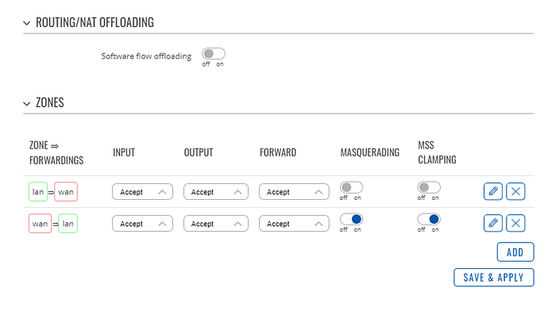
Task: Open Input dropdown for lan to wan
Action: point(142,192)
